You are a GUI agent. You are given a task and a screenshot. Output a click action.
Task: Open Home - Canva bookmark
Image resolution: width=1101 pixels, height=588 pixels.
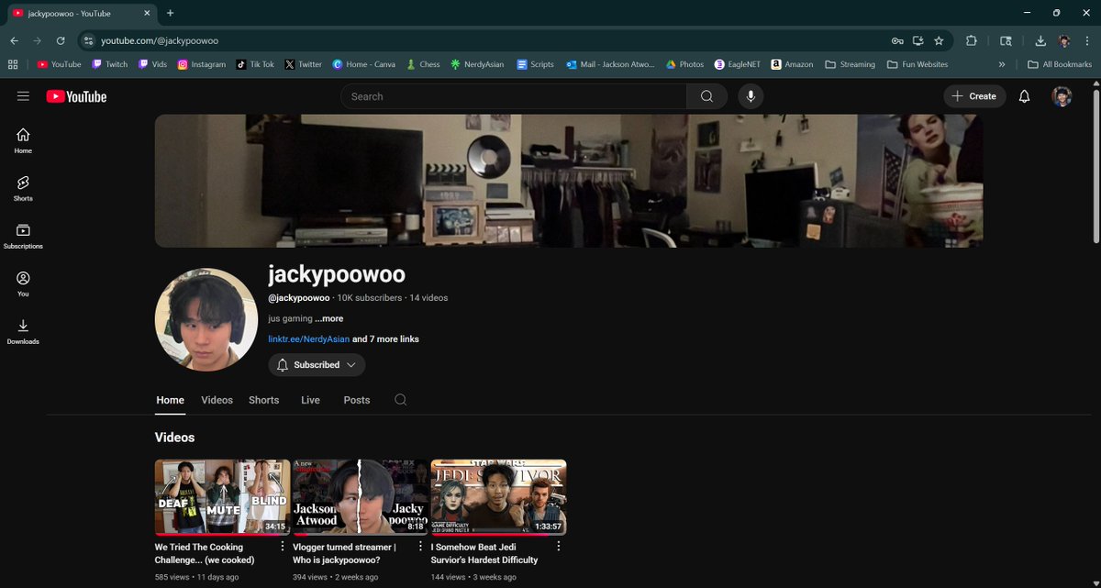[363, 64]
